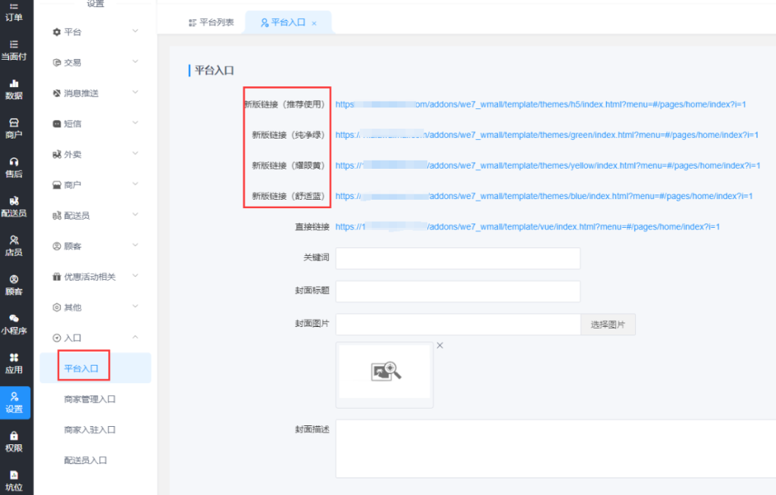The height and width of the screenshot is (495, 776).
Task: Remove cover image with the X icon
Action: point(440,346)
